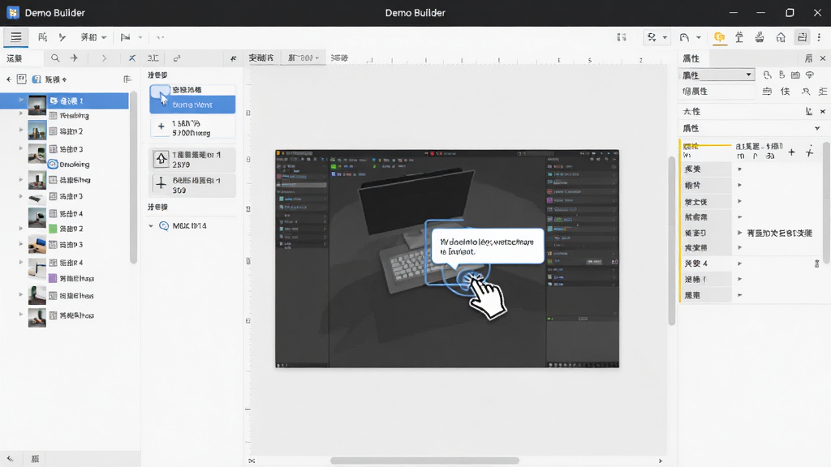
Task: Click the list-view icon at slide tree header right
Action: 127,79
